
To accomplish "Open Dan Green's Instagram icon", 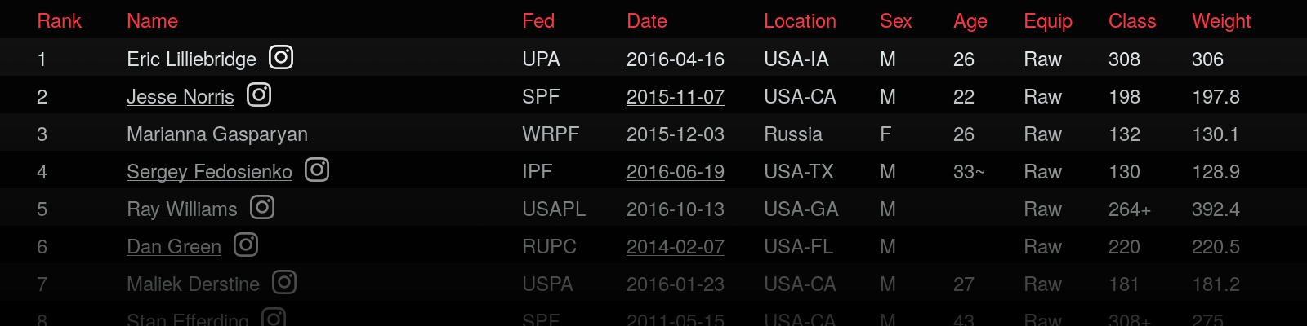I will [x=246, y=245].
